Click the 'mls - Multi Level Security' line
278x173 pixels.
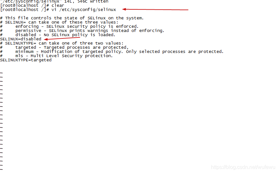point(64,56)
